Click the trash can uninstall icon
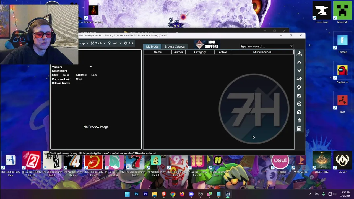354x199 pixels. coord(299,121)
